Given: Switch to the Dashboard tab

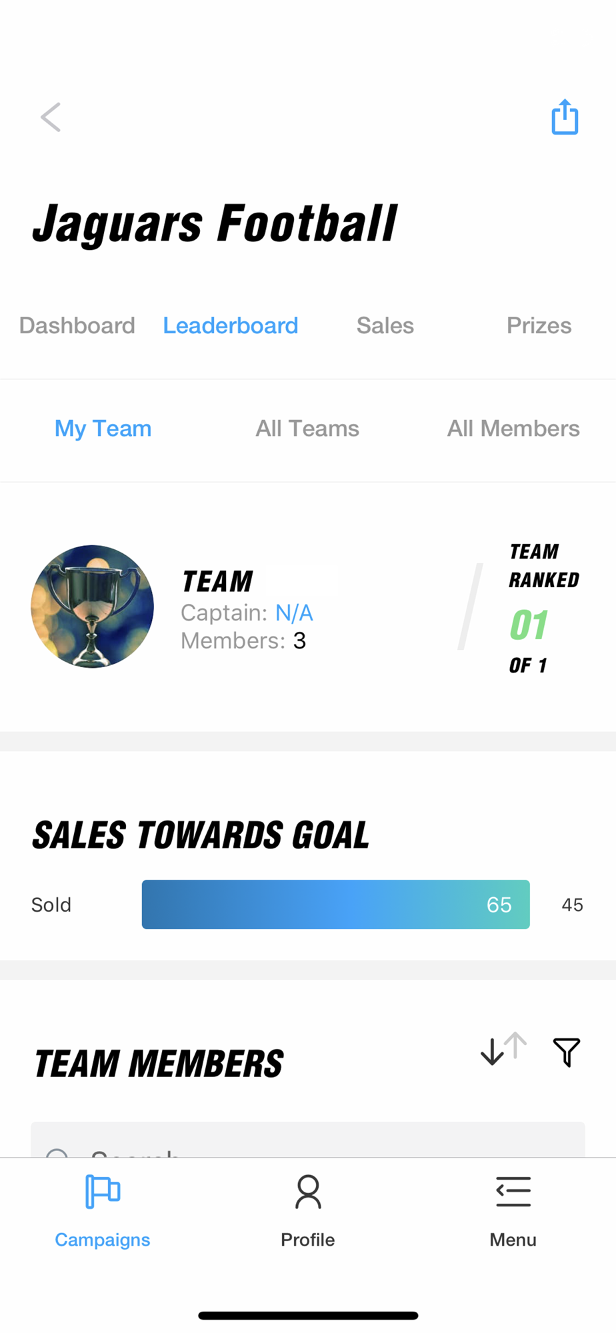Looking at the screenshot, I should tap(77, 325).
